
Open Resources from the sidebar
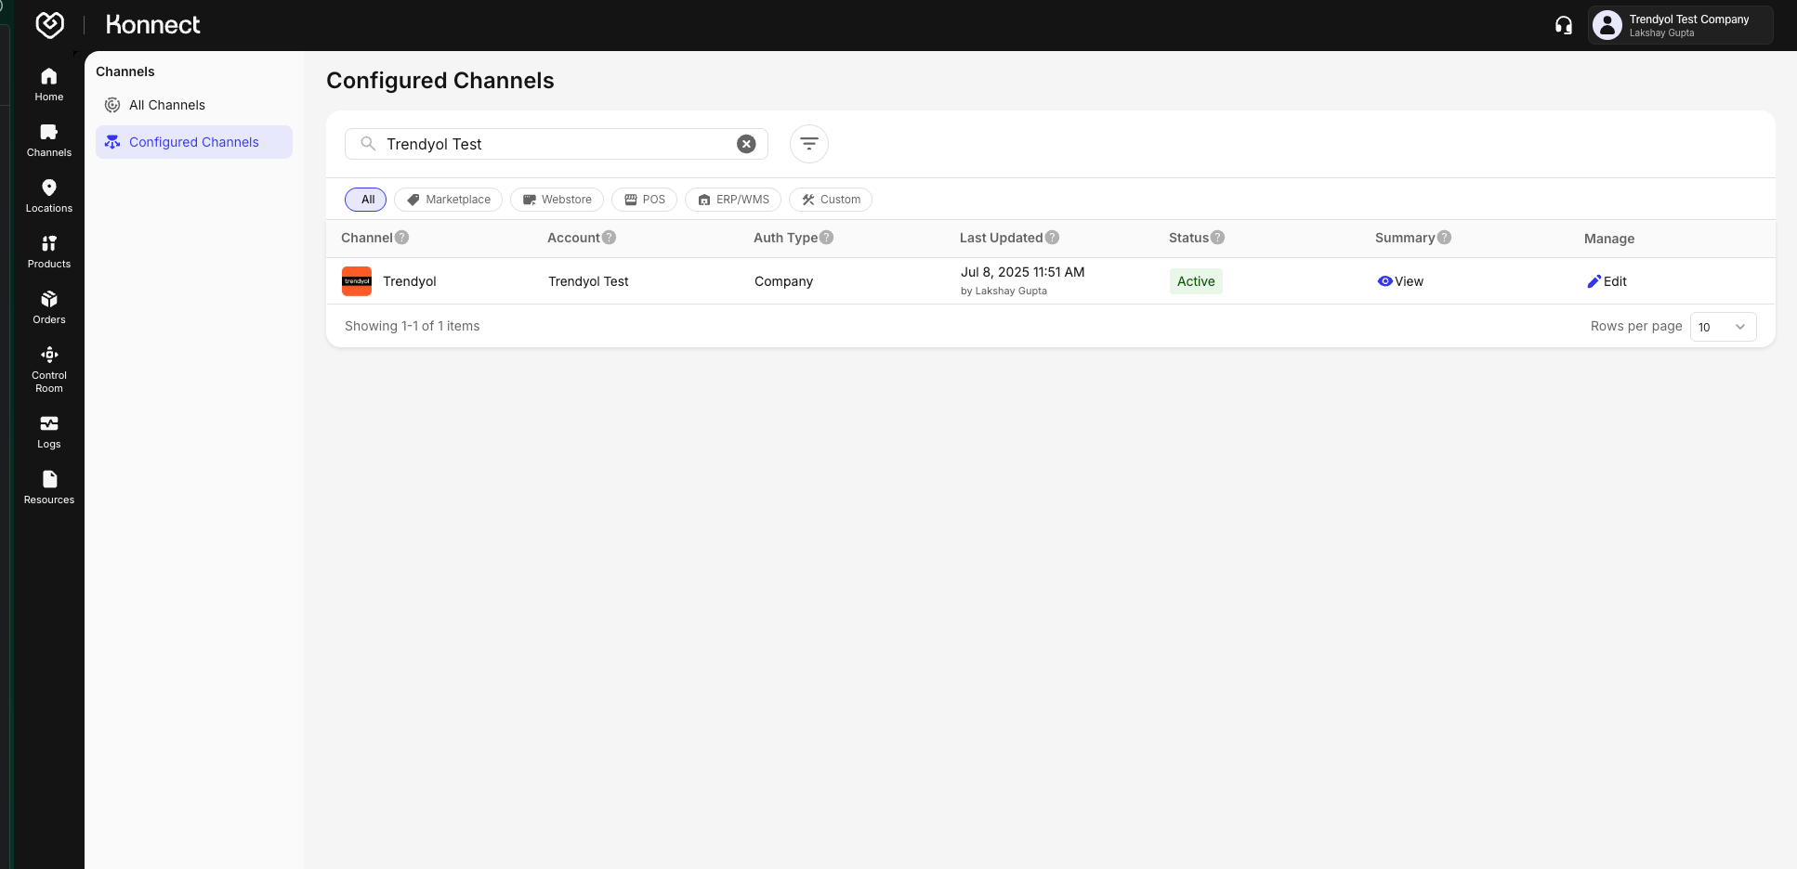49,487
